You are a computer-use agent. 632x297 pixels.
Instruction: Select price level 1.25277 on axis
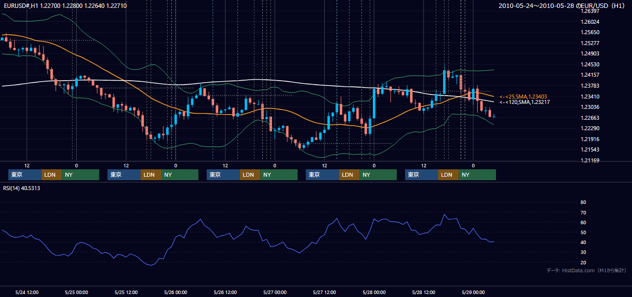(589, 43)
